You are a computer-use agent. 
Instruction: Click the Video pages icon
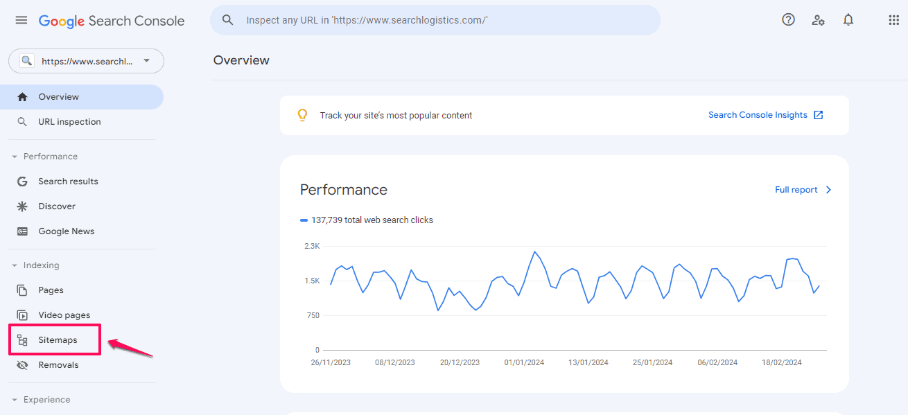tap(22, 315)
